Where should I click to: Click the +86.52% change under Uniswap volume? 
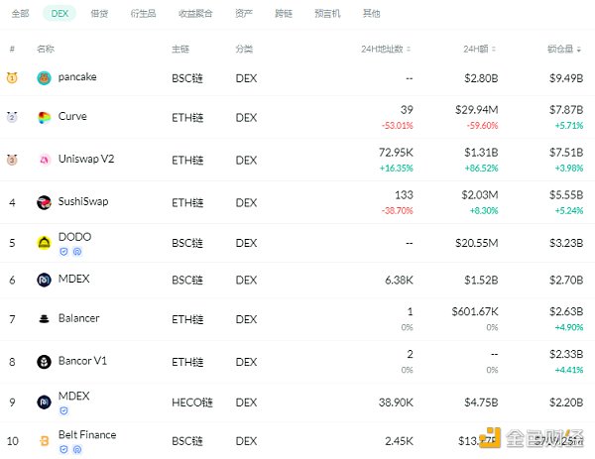[x=481, y=169]
